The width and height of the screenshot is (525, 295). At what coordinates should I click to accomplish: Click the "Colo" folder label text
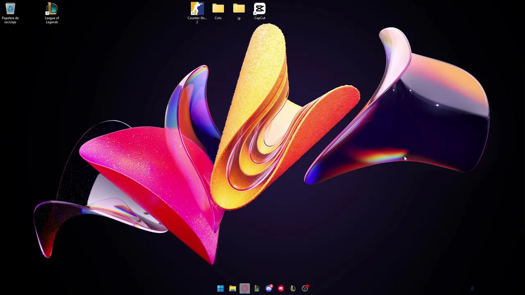[218, 18]
